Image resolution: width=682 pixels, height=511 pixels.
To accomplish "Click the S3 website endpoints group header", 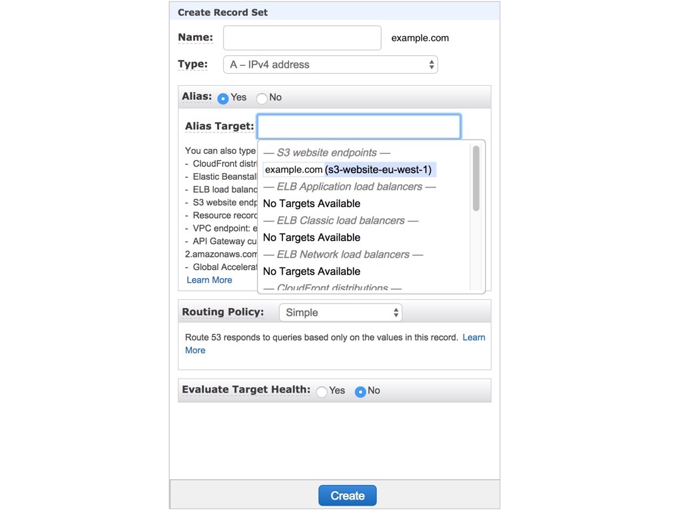I will pyautogui.click(x=326, y=152).
